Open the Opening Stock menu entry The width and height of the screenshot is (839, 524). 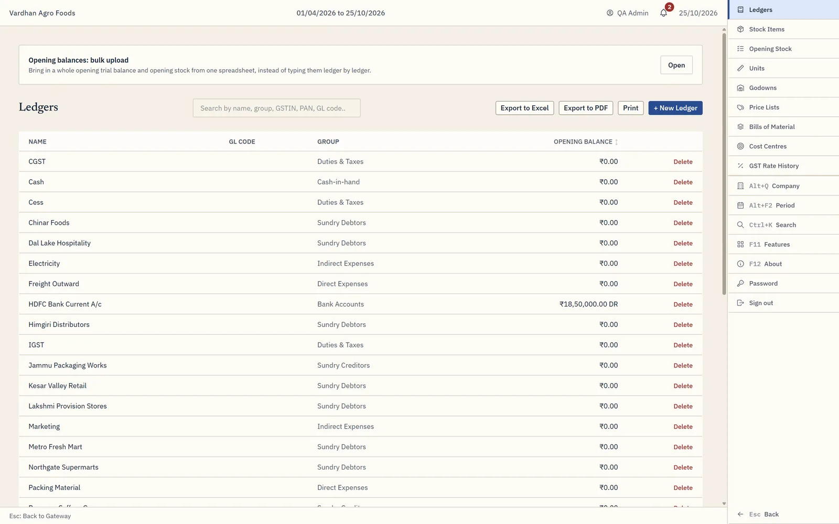[x=783, y=49]
